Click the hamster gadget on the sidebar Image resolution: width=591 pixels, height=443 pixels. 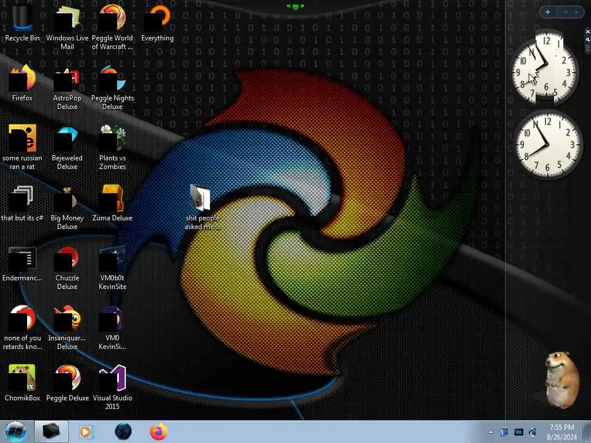[x=562, y=380]
